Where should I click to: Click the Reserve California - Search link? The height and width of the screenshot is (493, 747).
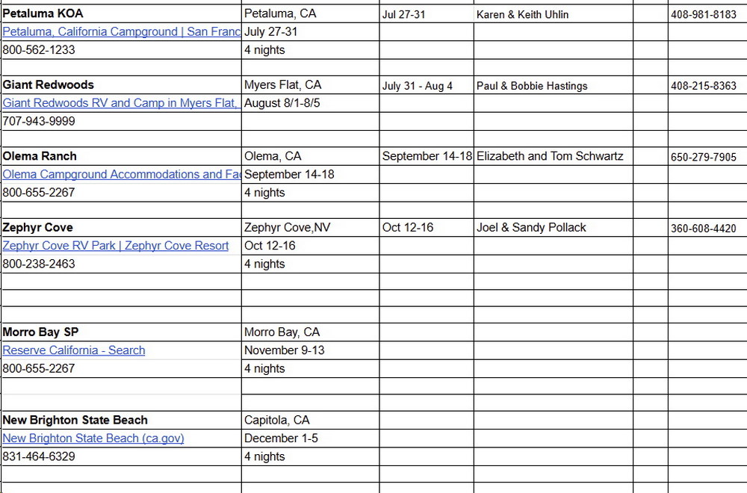point(74,350)
